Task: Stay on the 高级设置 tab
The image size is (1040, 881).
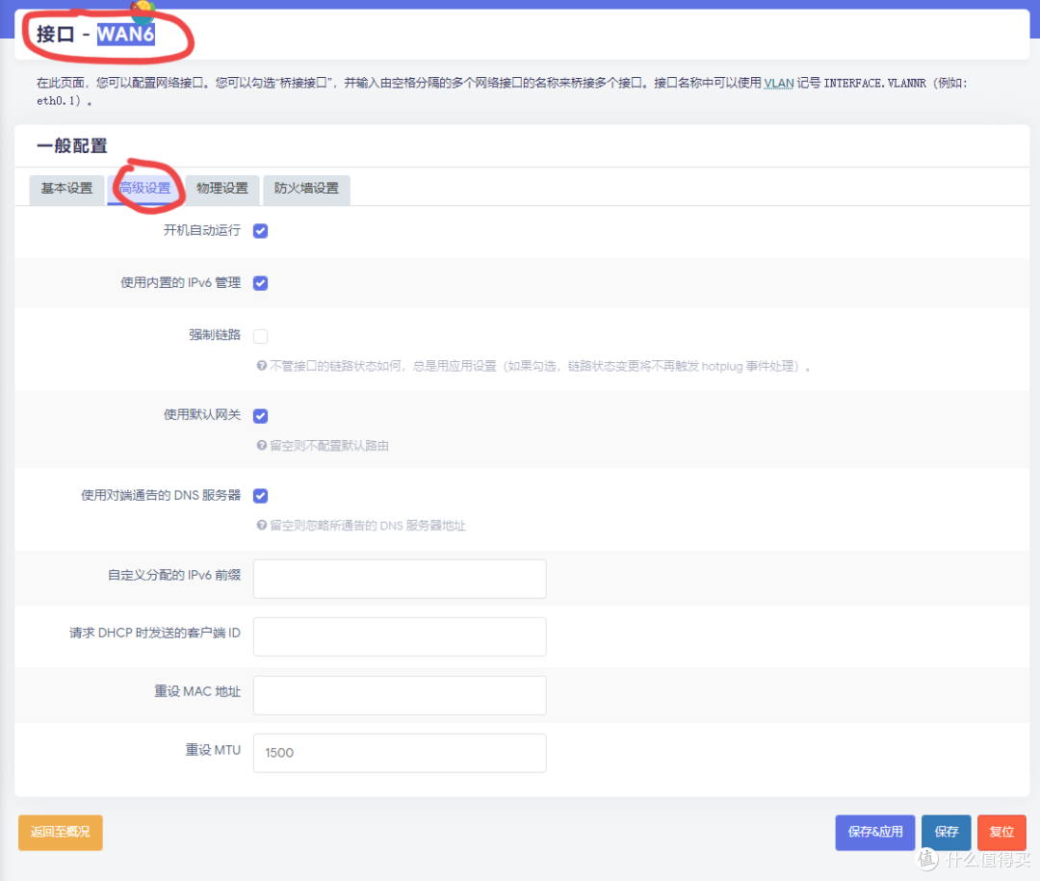Action: (x=145, y=190)
